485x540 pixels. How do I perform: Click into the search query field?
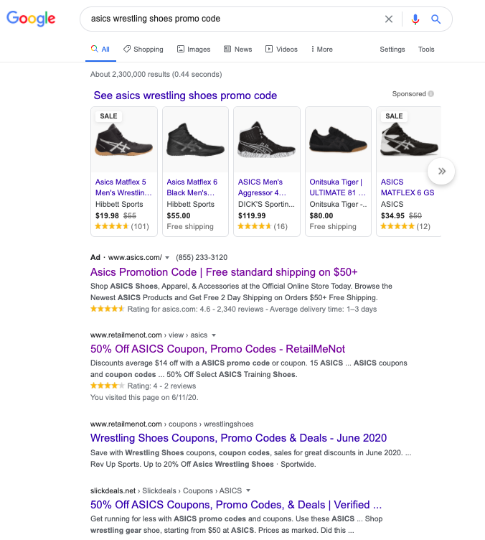(230, 19)
